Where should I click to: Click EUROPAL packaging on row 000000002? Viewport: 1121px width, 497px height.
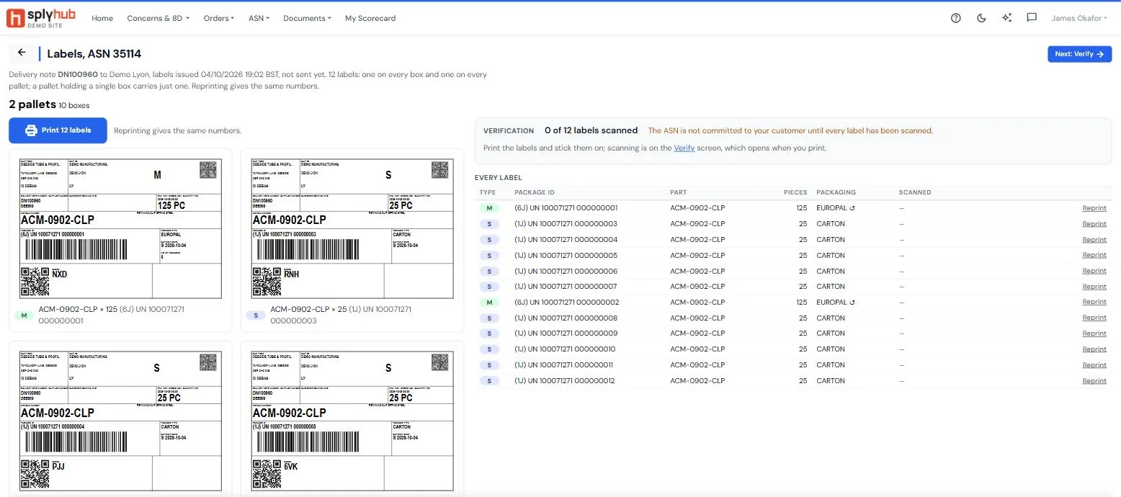[x=835, y=303]
